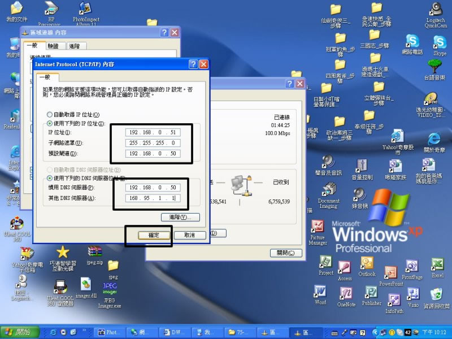Image resolution: width=452 pixels, height=339 pixels.
Task: Click the system tray clock 下午 10:12
Action: [x=434, y=332]
